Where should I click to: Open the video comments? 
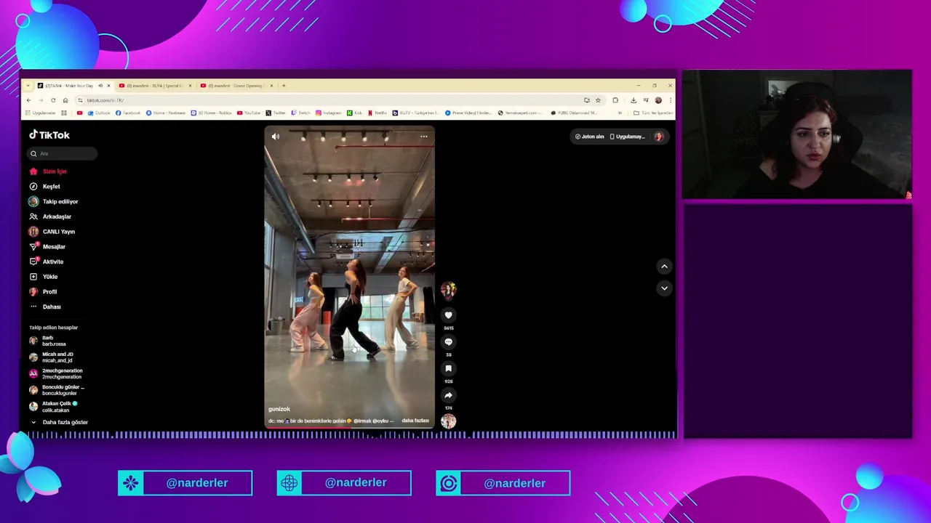coord(449,342)
